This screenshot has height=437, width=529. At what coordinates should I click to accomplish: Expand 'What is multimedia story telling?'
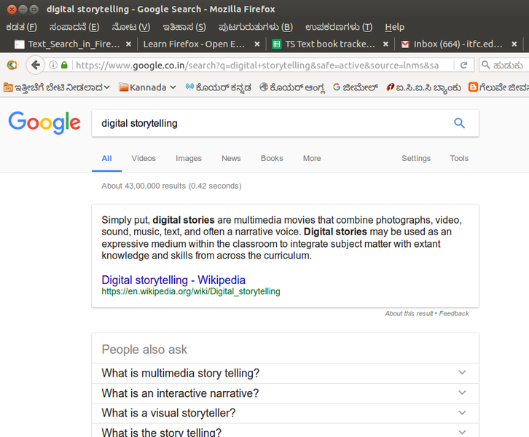click(285, 373)
